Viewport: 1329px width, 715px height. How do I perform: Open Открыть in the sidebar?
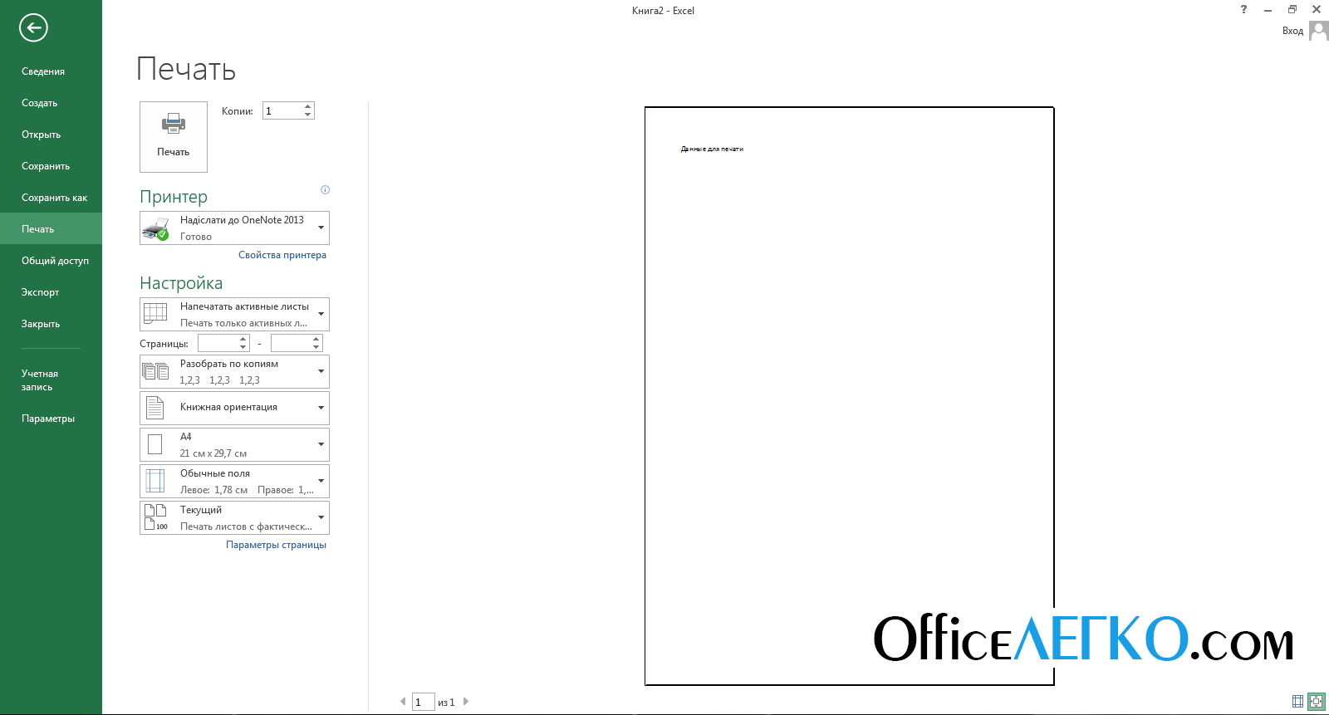(x=51, y=135)
